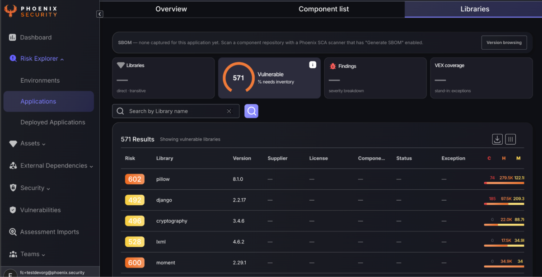Download results with the export icon
This screenshot has height=277, width=542.
[497, 139]
